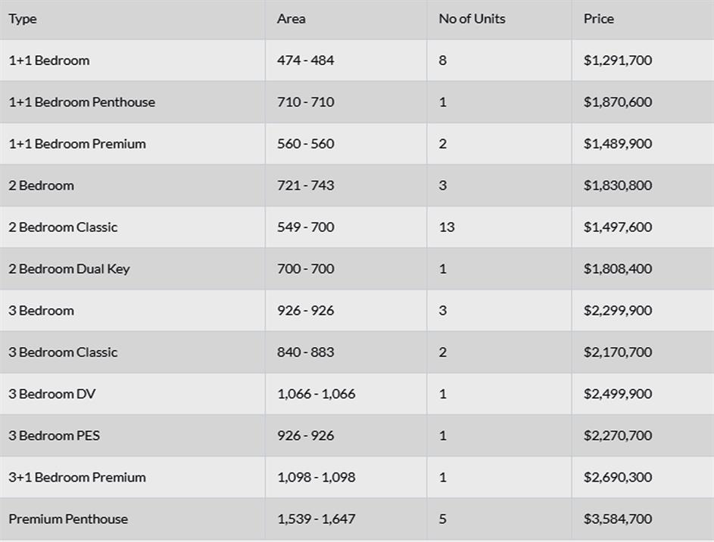Click the $3,584,700 price
Screen dimensions: 714x542
coord(617,519)
